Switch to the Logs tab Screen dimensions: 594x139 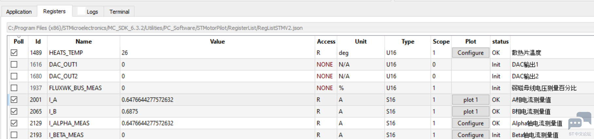click(88, 11)
